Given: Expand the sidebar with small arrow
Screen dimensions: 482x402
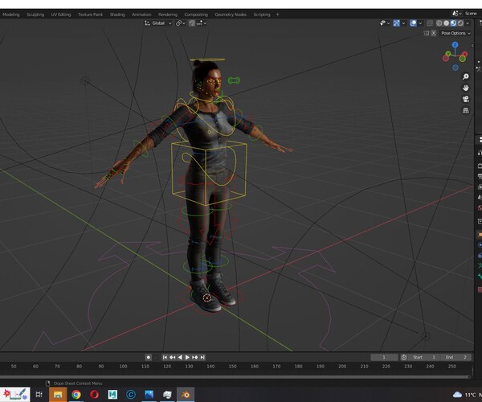Looking at the screenshot, I should click(472, 46).
